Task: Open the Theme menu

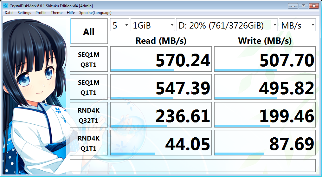Action: click(x=56, y=13)
